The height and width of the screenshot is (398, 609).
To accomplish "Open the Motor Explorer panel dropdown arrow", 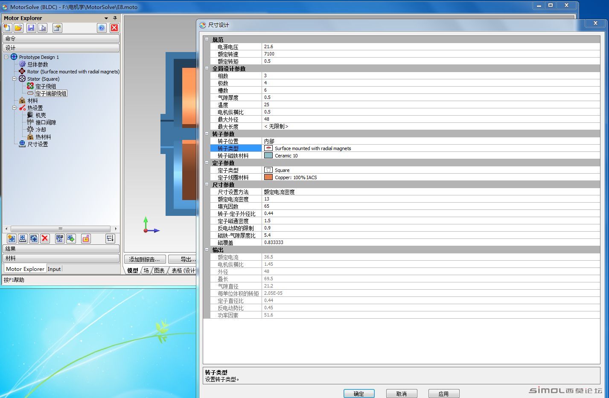I will tap(106, 18).
